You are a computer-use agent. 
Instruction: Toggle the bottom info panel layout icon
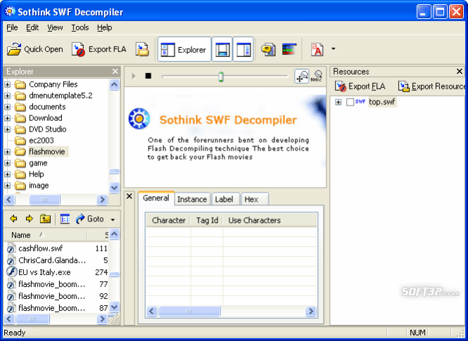(x=222, y=49)
